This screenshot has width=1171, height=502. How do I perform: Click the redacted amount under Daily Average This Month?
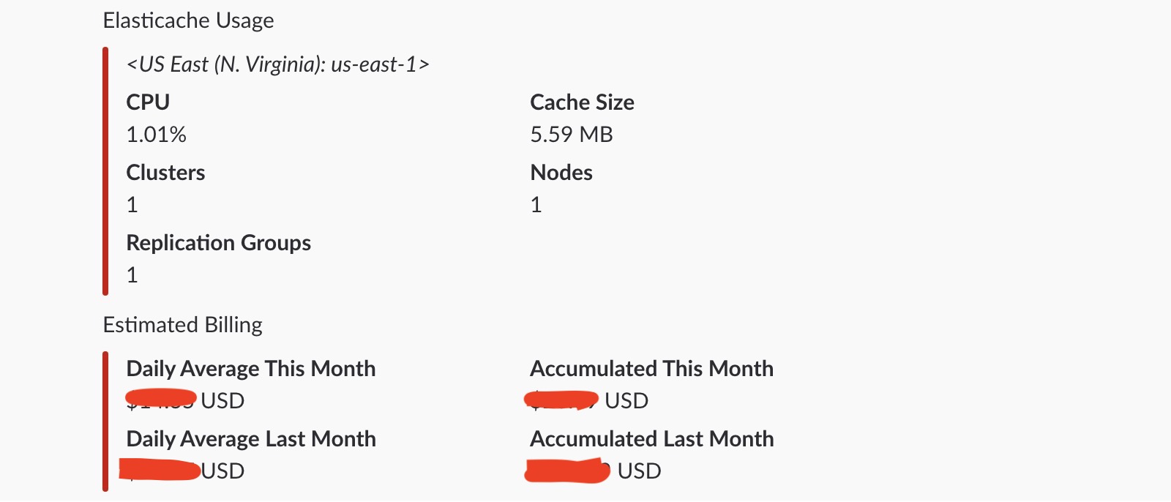161,400
